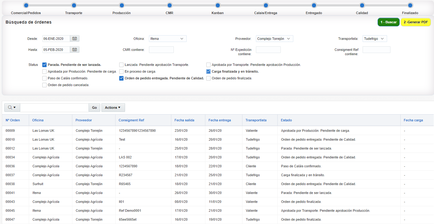Select the Comercial/Pedidos step marker
This screenshot has width=434, height=224.
pyautogui.click(x=26, y=5)
